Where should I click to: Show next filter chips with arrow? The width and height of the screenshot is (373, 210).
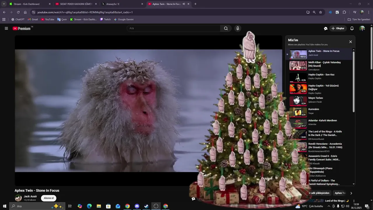tap(351, 193)
